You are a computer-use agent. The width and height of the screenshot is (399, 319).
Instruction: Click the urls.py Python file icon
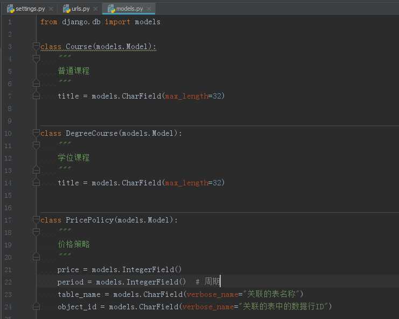coord(67,9)
